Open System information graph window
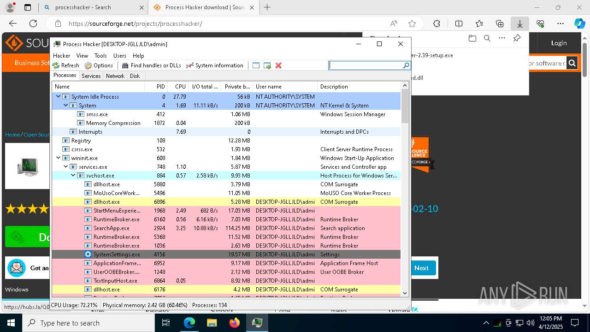Image resolution: width=590 pixels, height=332 pixels. (214, 65)
